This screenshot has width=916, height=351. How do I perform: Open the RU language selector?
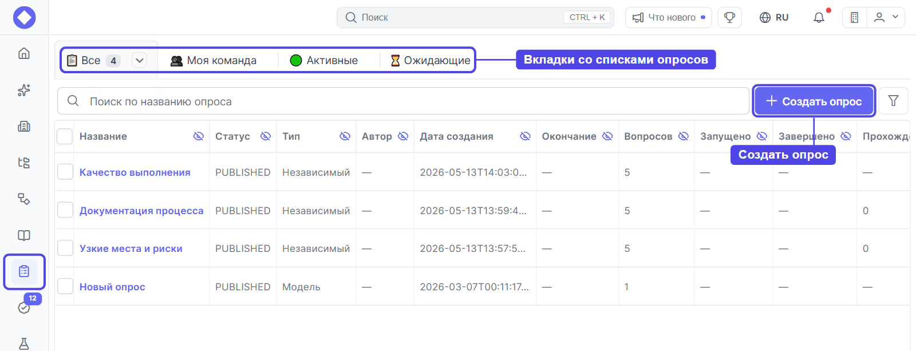(x=774, y=17)
